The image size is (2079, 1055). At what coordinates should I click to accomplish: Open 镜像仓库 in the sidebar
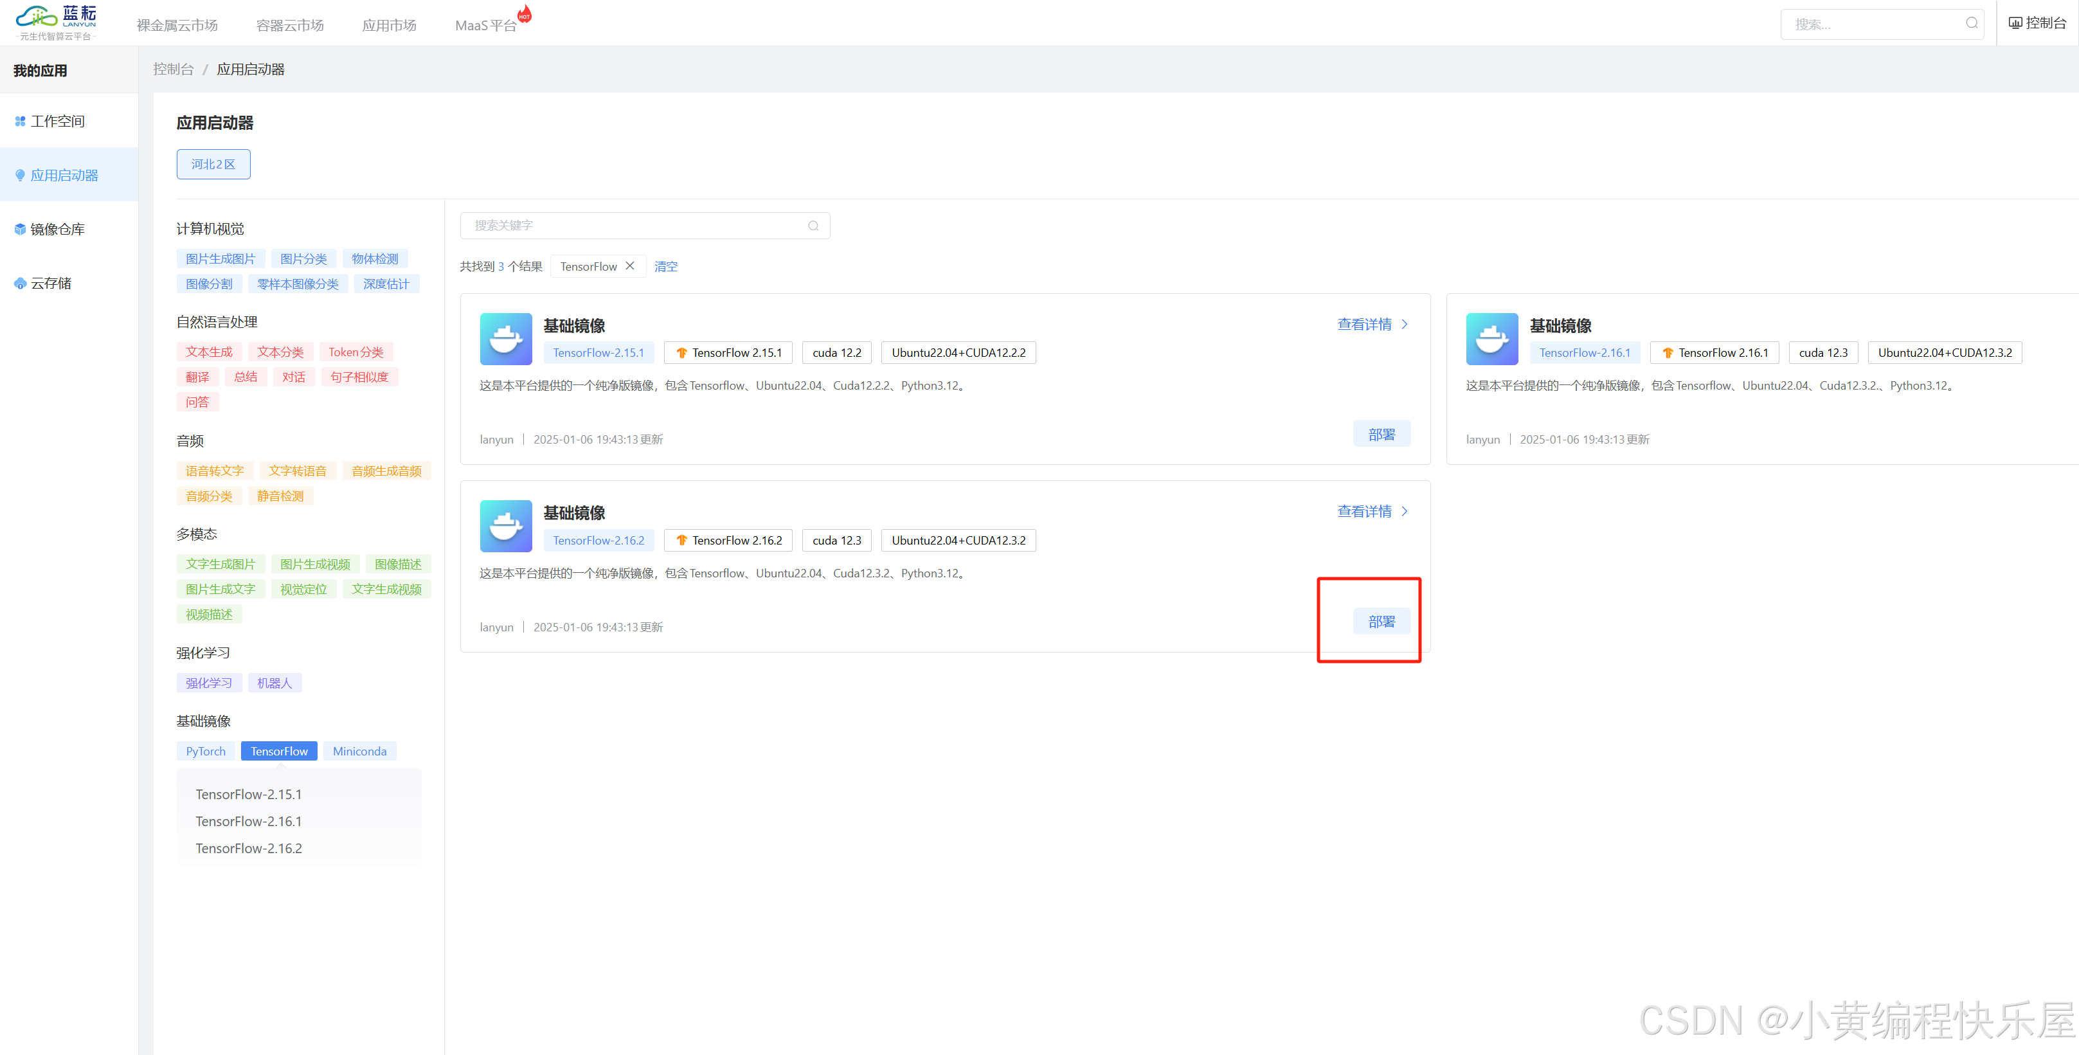(57, 230)
